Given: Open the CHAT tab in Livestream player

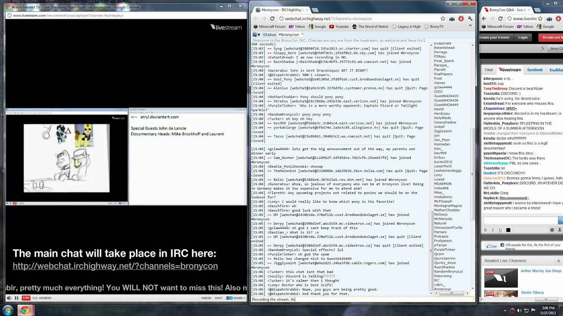Looking at the screenshot, I should [218, 298].
